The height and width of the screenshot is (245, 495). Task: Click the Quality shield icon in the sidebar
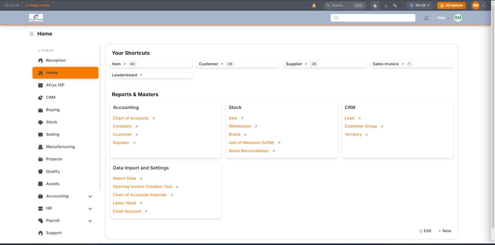pyautogui.click(x=40, y=172)
